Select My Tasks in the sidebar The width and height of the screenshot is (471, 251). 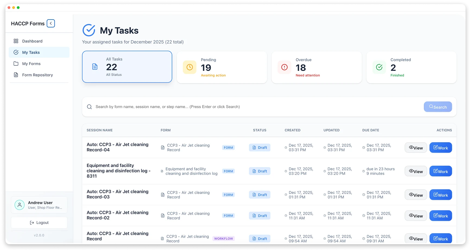tap(31, 52)
